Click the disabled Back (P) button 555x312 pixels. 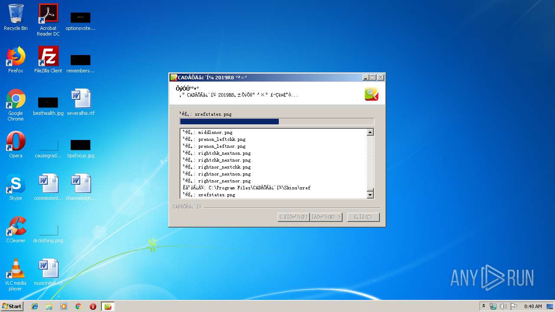(294, 217)
